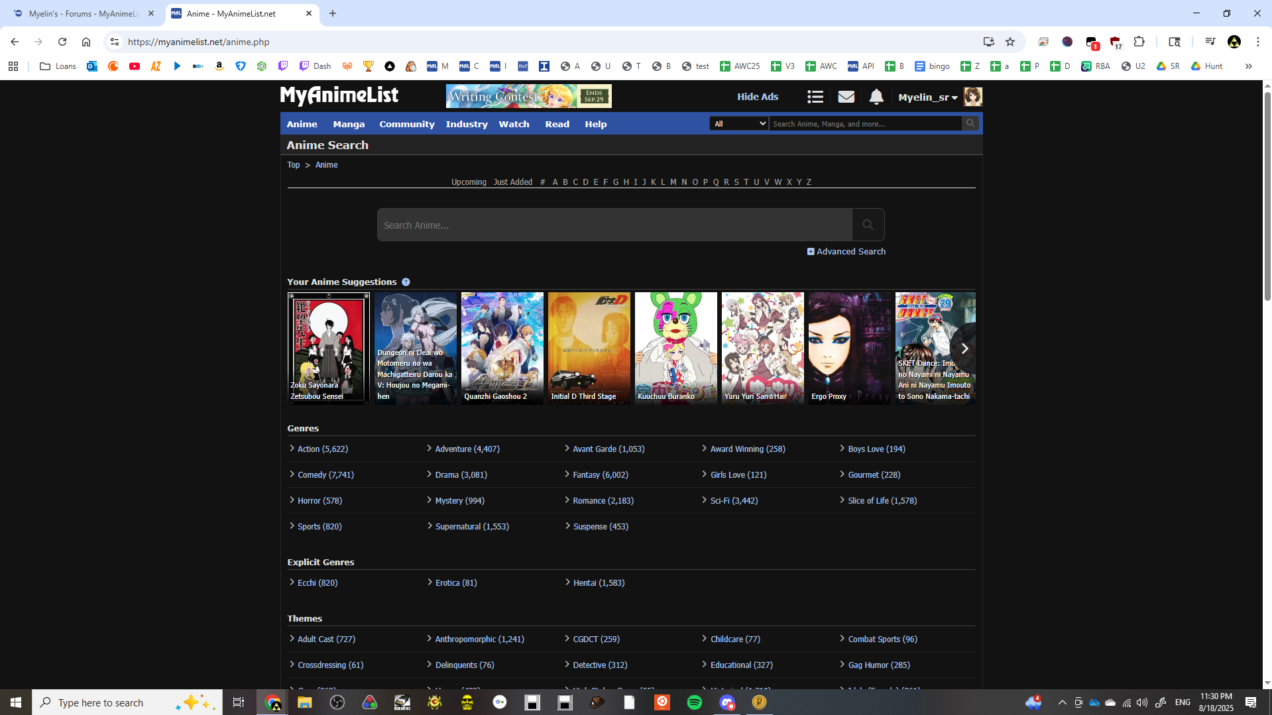Open Spotify from the taskbar
The height and width of the screenshot is (715, 1272).
click(694, 702)
